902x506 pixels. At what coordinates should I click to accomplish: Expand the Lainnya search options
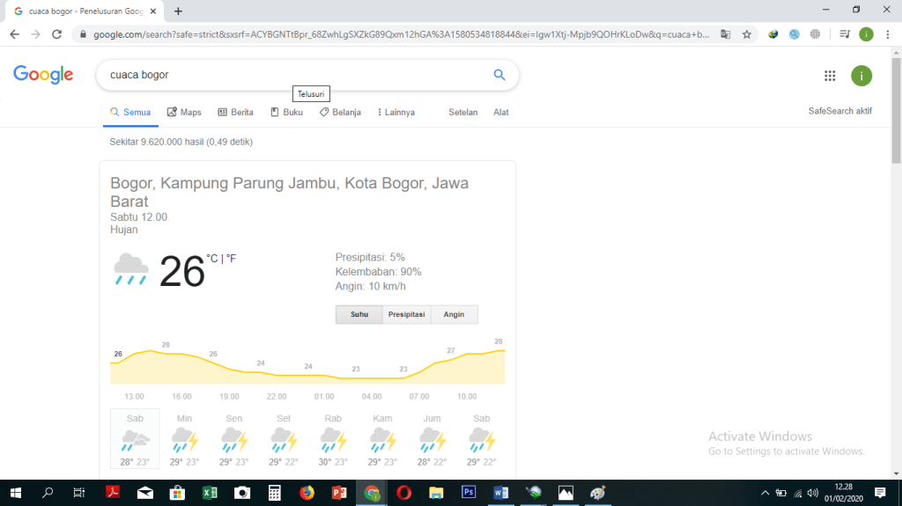point(396,112)
